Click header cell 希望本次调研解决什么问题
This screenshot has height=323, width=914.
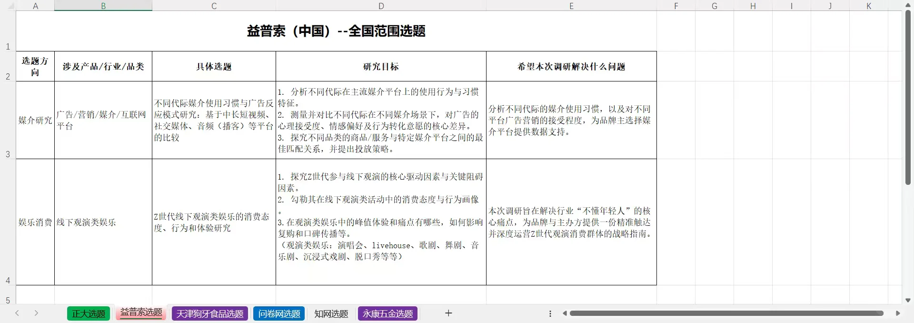tap(571, 66)
